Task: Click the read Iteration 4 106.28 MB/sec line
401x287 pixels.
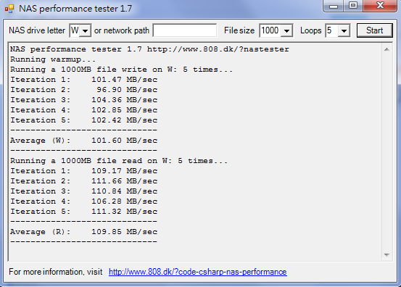Action: tap(83, 201)
